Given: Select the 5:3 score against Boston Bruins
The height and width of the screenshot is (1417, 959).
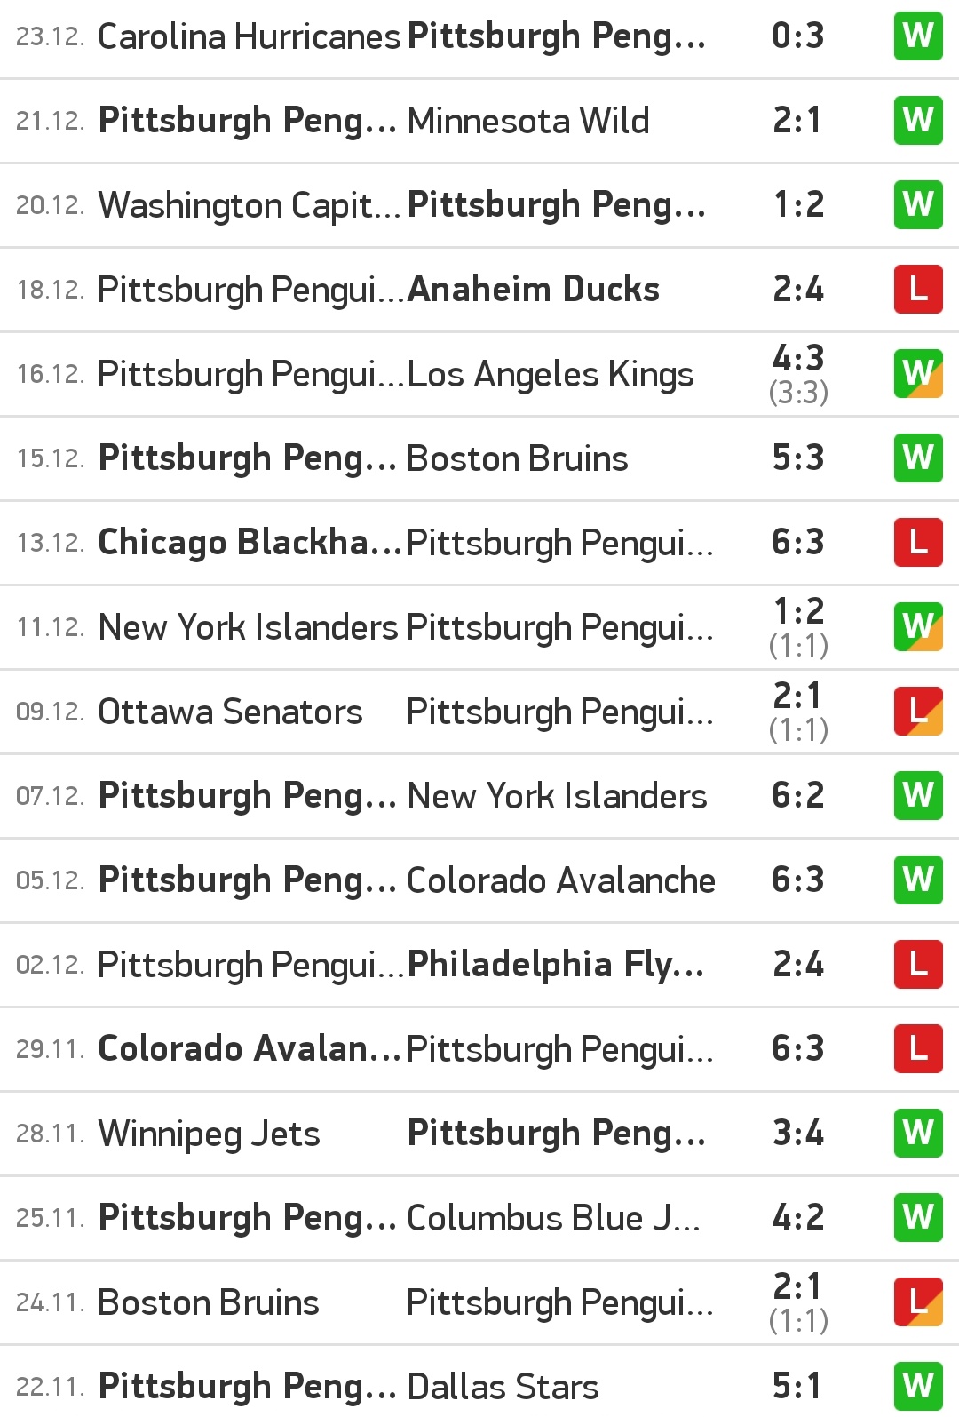Looking at the screenshot, I should [797, 458].
